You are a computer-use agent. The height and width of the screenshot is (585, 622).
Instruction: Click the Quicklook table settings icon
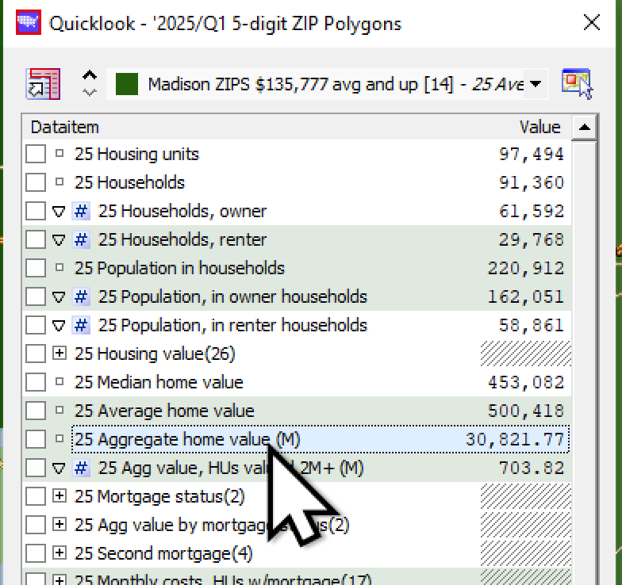(x=43, y=83)
